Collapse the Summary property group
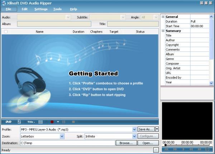The height and width of the screenshot is (154, 215). pyautogui.click(x=163, y=31)
